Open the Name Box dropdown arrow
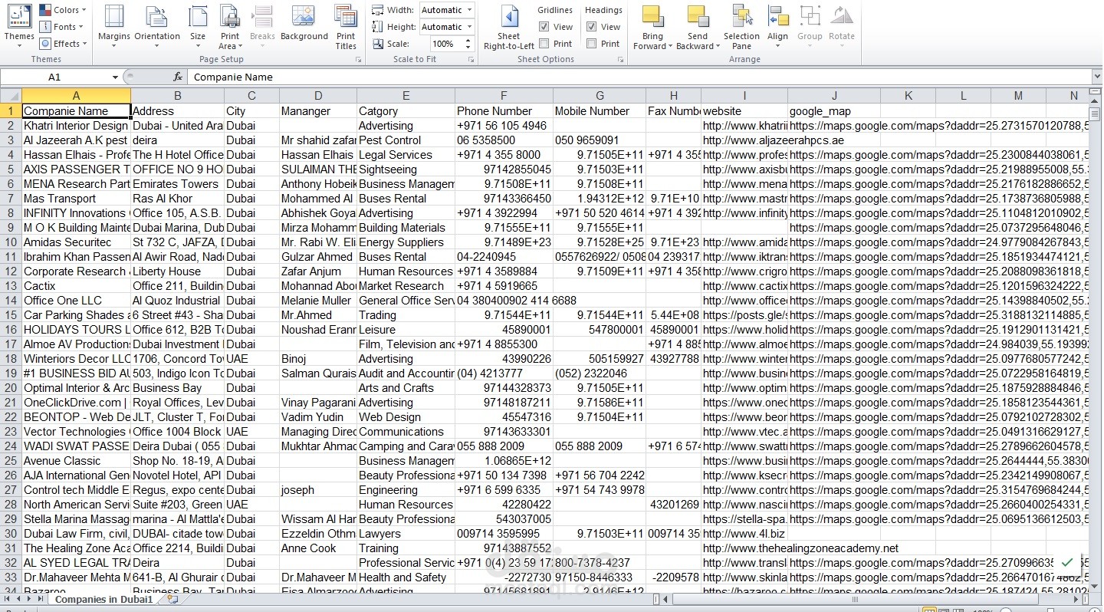1104x612 pixels. click(x=115, y=77)
